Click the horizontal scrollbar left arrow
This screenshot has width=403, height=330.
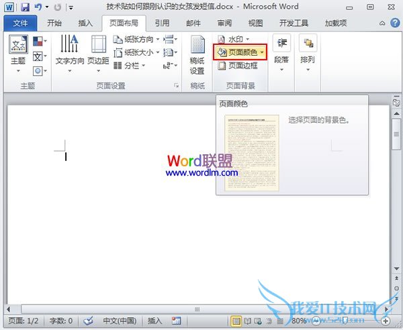tap(9, 309)
